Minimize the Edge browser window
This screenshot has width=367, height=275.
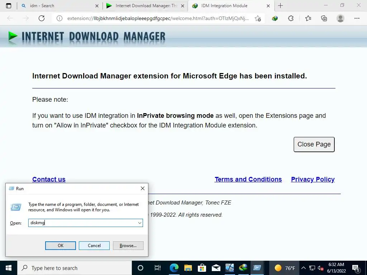[x=326, y=5]
